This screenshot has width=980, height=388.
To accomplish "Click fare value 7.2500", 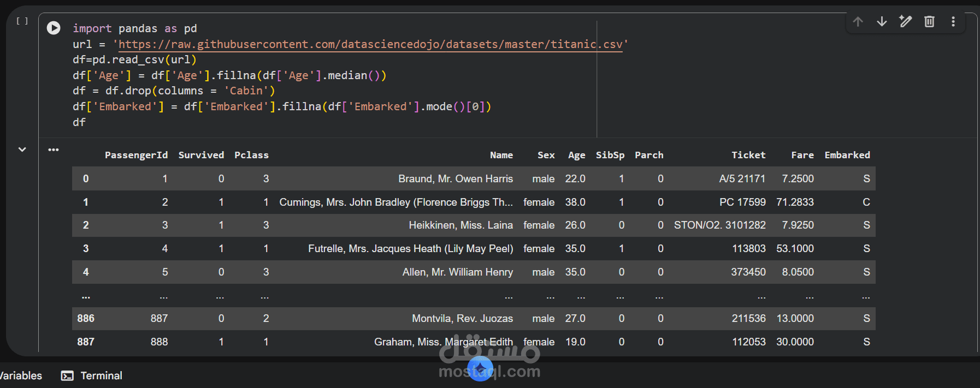I will 798,178.
